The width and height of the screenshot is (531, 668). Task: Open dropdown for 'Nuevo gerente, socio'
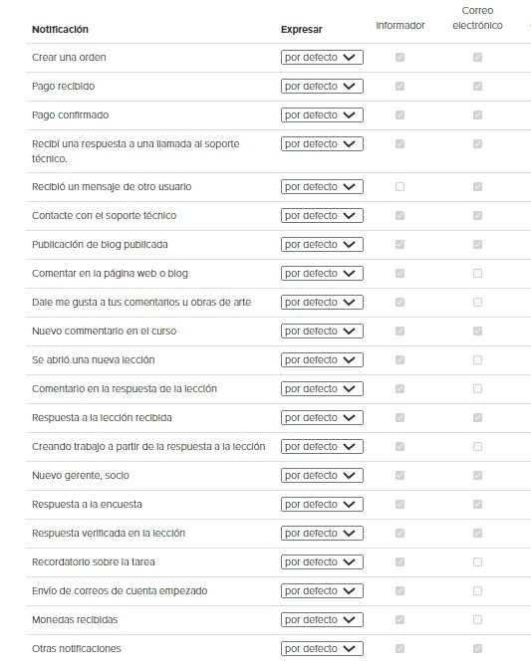pyautogui.click(x=322, y=475)
